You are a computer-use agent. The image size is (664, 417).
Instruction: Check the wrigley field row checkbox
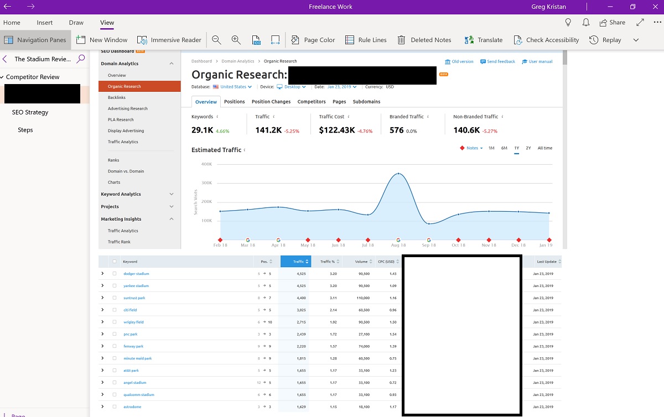click(x=115, y=322)
